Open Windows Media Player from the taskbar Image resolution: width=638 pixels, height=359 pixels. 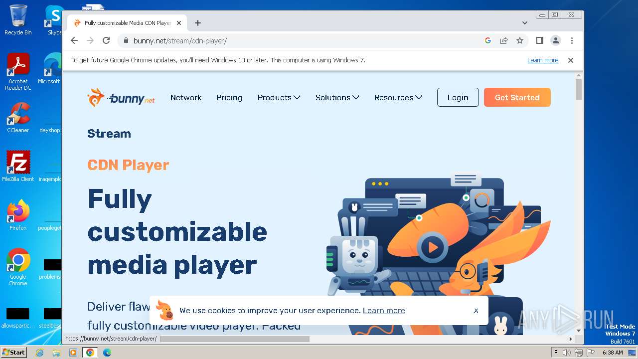click(x=73, y=353)
